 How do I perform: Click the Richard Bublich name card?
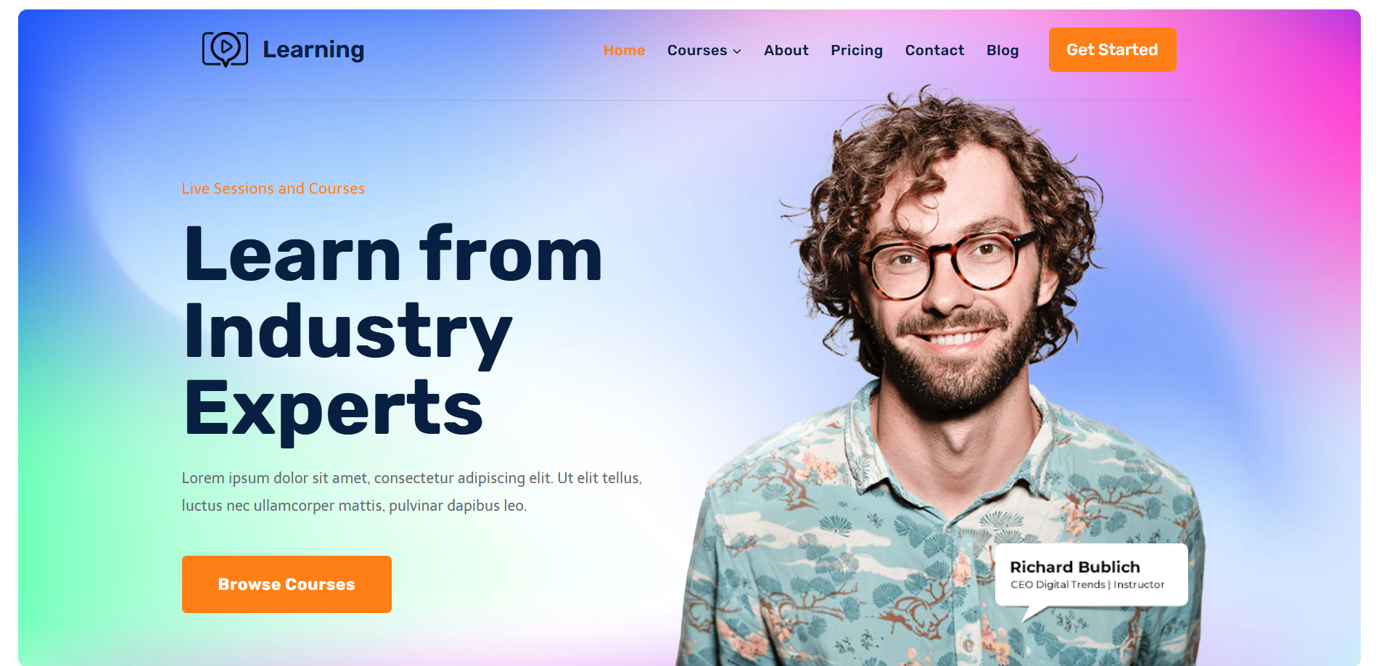[x=1091, y=575]
